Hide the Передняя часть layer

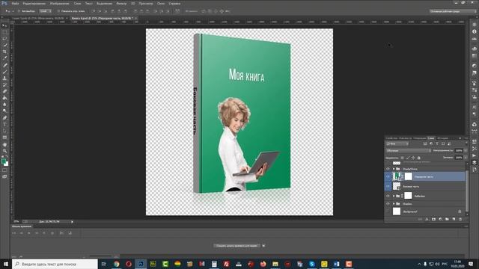click(388, 176)
